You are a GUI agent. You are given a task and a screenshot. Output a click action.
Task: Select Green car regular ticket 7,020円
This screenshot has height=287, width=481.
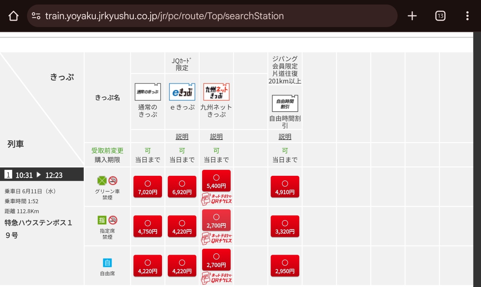pyautogui.click(x=148, y=187)
